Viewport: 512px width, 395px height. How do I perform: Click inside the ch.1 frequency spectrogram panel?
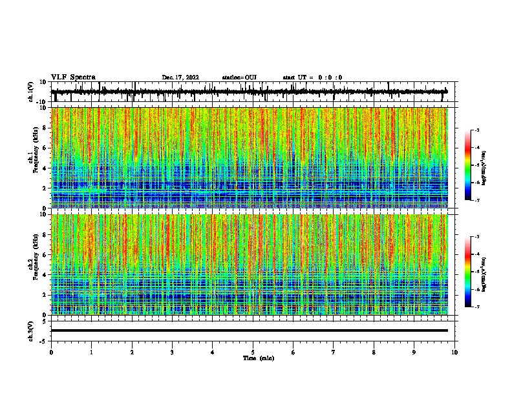pos(253,157)
